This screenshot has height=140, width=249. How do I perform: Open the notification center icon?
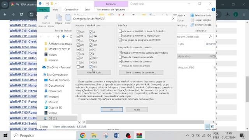[x=242, y=136]
